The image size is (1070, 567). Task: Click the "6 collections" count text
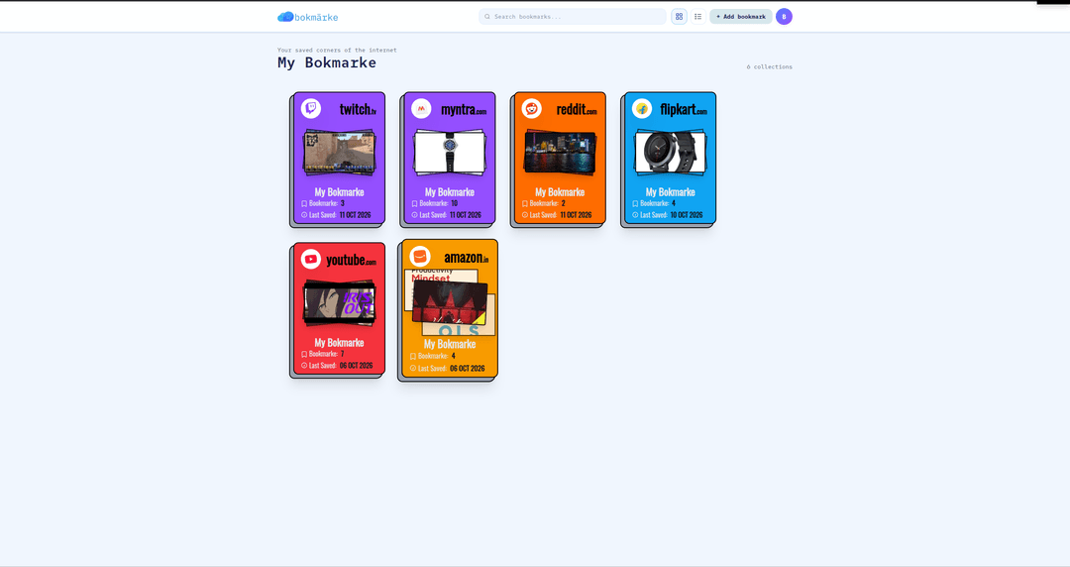click(x=769, y=67)
